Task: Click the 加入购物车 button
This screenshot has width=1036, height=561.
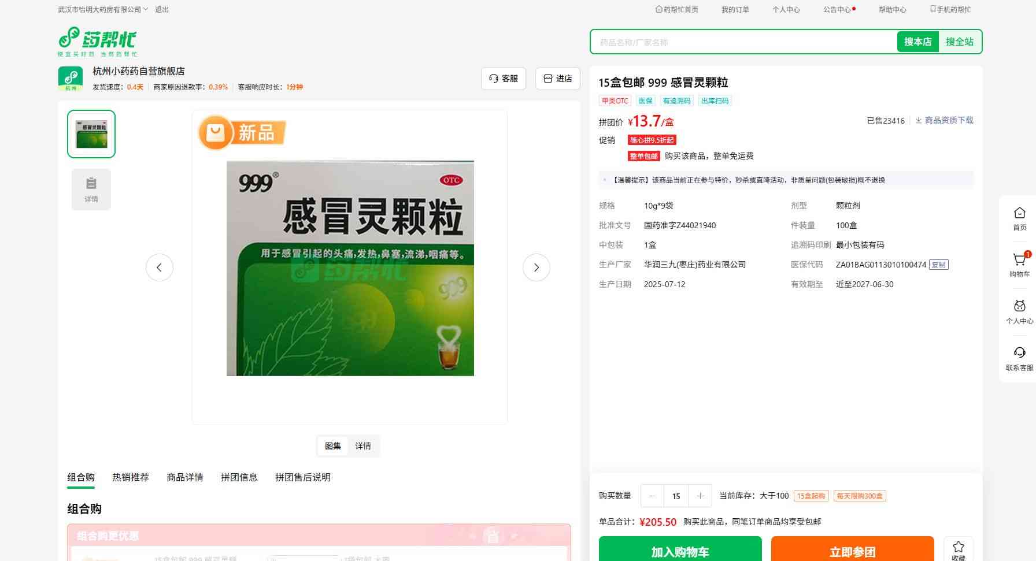Action: coord(680,551)
